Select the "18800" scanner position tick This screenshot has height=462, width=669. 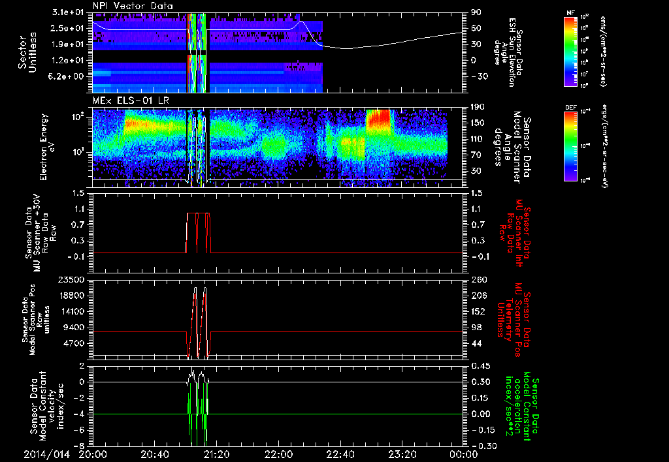pos(72,296)
